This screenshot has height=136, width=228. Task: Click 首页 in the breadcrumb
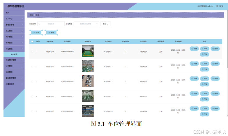coord(31,15)
